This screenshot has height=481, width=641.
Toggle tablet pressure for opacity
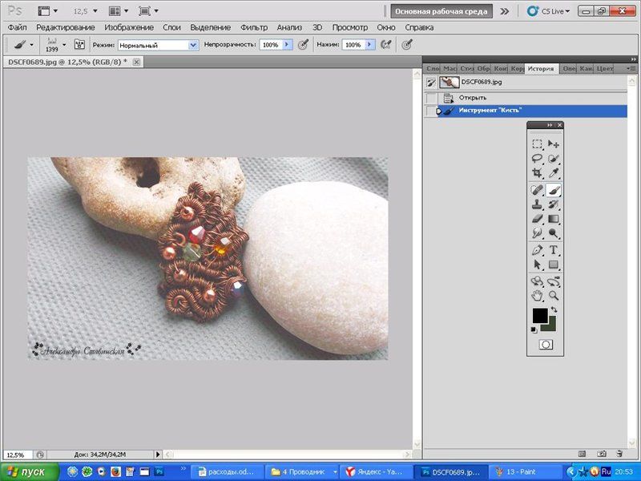click(x=303, y=45)
